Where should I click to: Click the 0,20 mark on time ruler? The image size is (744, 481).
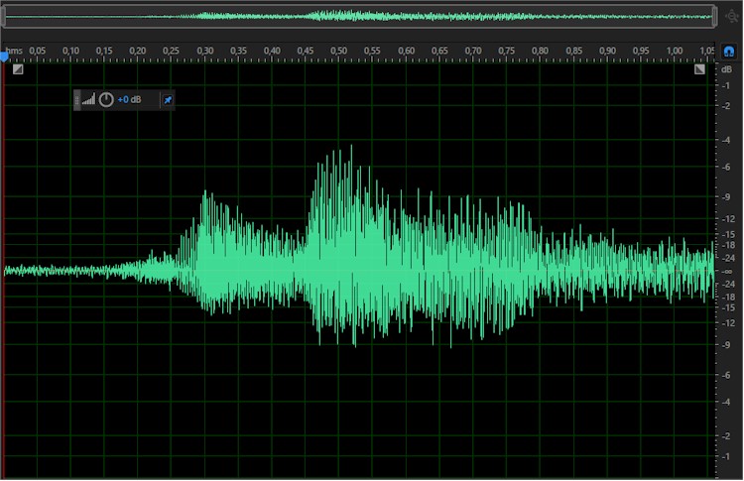(x=138, y=51)
